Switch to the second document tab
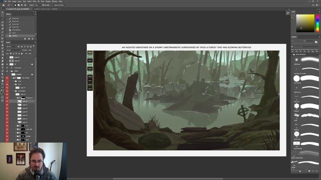Image resolution: width=321 pixels, height=180 pixels. tap(47, 9)
